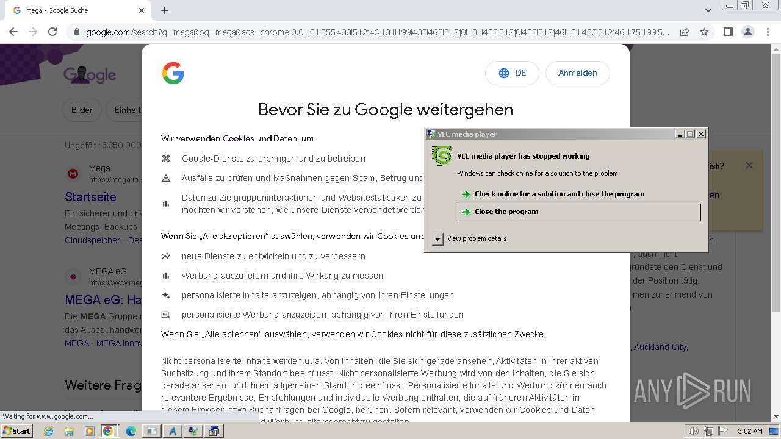The image size is (781, 439).
Task: Open Chrome profile avatar icon
Action: 748,32
